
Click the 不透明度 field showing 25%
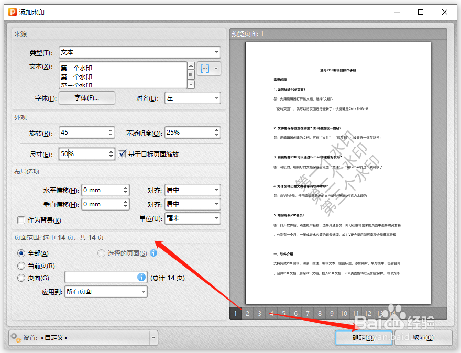[189, 133]
